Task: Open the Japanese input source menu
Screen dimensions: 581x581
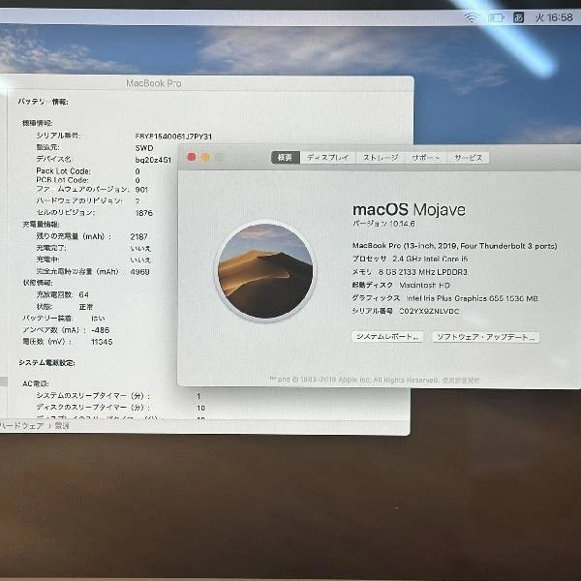Action: [x=518, y=17]
